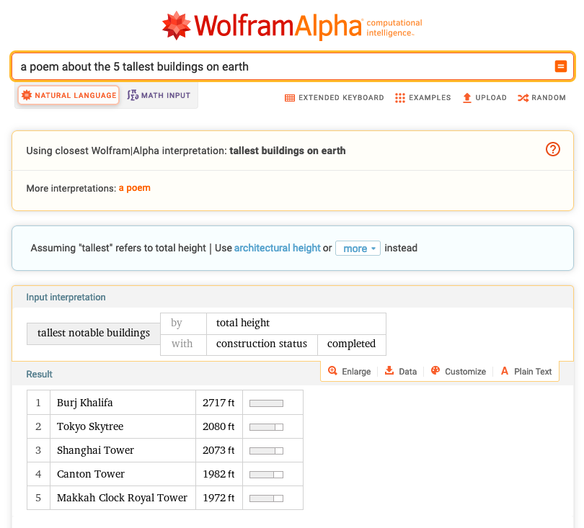Open the Examples page
This screenshot has height=528, width=584.
[422, 97]
